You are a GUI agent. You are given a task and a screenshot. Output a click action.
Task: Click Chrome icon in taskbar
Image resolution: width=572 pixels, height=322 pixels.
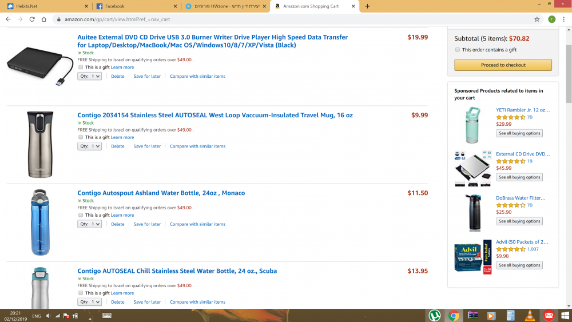coord(454,316)
